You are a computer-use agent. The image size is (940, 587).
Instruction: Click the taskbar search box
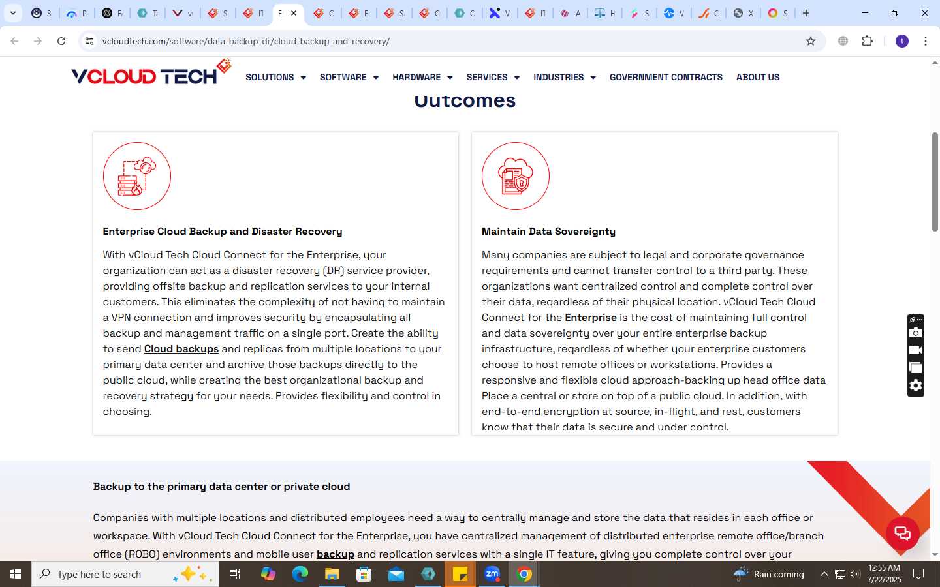[x=125, y=574]
